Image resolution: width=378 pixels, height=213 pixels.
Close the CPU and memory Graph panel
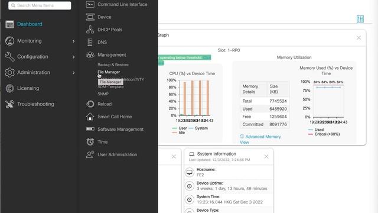pos(359,38)
